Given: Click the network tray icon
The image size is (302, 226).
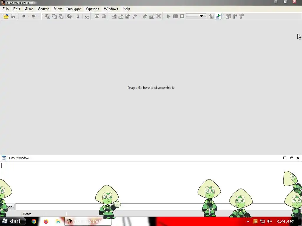Looking at the screenshot, I should tap(262, 222).
